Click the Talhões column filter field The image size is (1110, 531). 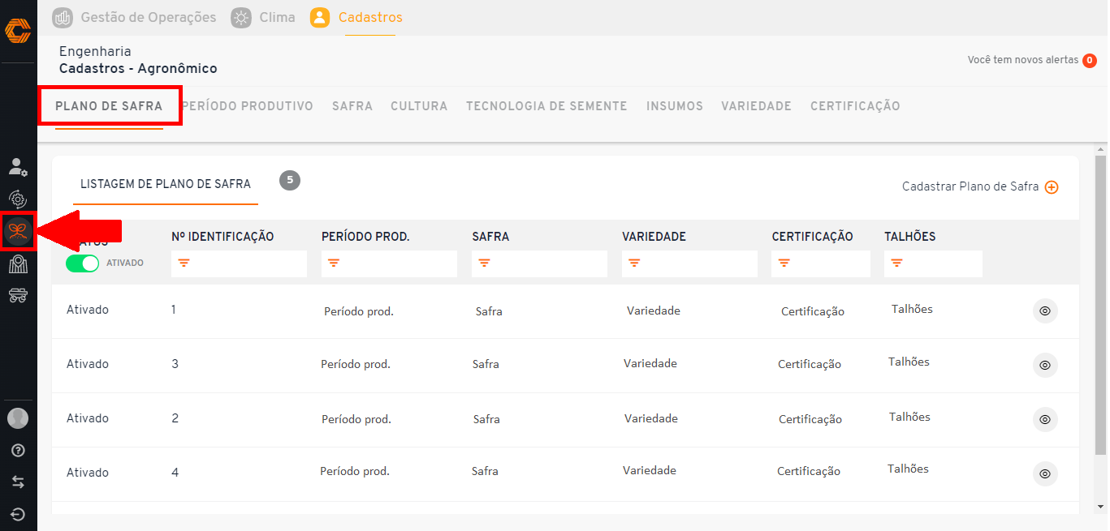pyautogui.click(x=933, y=263)
